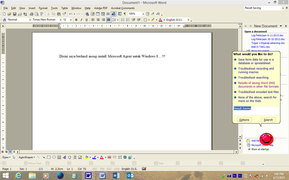Open the Styles and Formatting pane icon
289x180 pixels.
point(4,20)
